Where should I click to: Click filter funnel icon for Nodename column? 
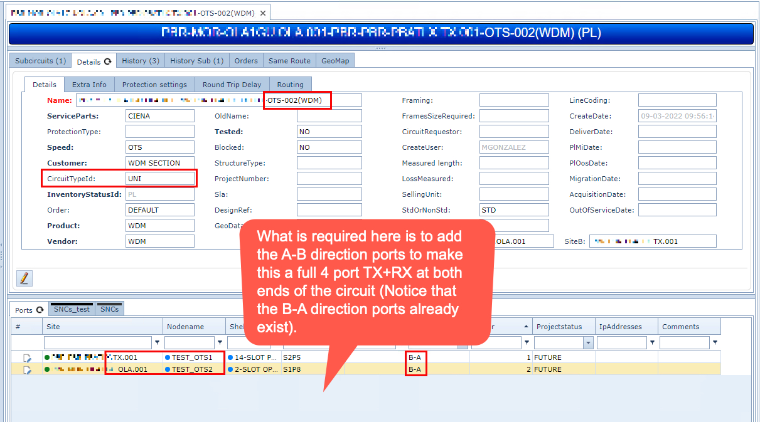point(220,343)
